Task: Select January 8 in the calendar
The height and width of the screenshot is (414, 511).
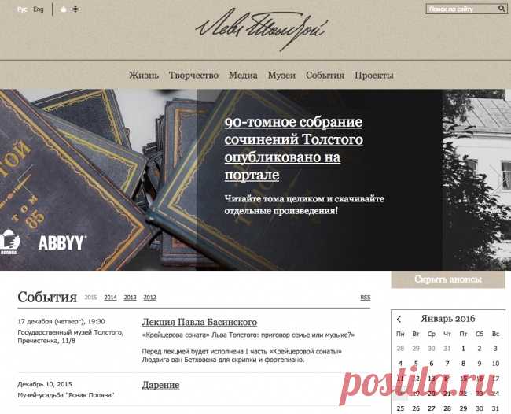Action: (463, 364)
